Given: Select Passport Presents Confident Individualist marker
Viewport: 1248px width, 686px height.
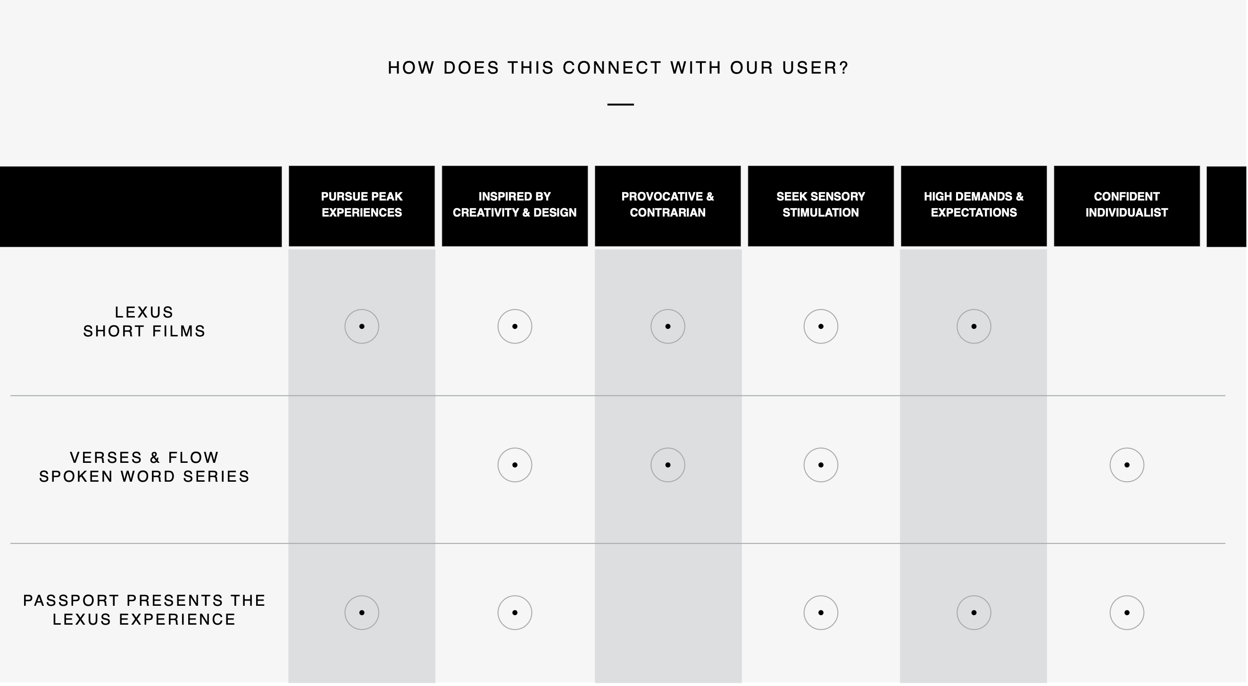Looking at the screenshot, I should click(1127, 613).
